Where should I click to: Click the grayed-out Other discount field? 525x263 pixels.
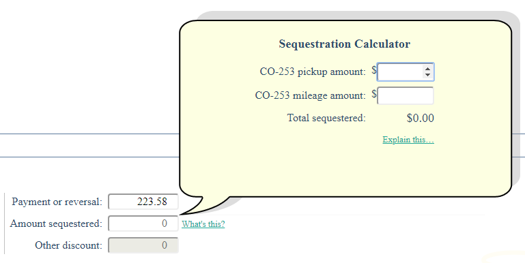coord(143,245)
